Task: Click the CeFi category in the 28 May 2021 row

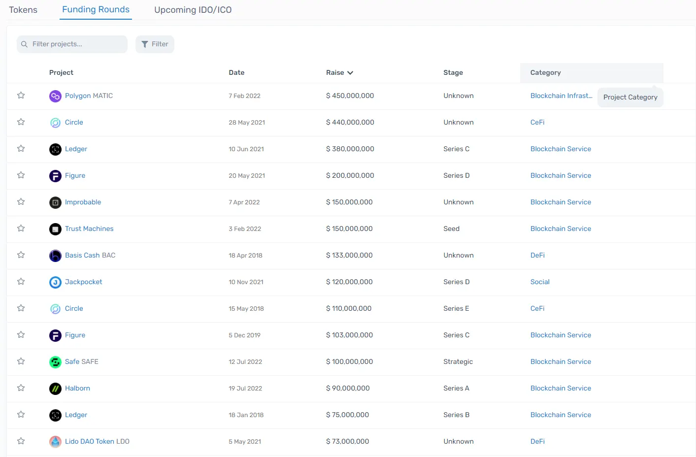Action: [x=537, y=123]
